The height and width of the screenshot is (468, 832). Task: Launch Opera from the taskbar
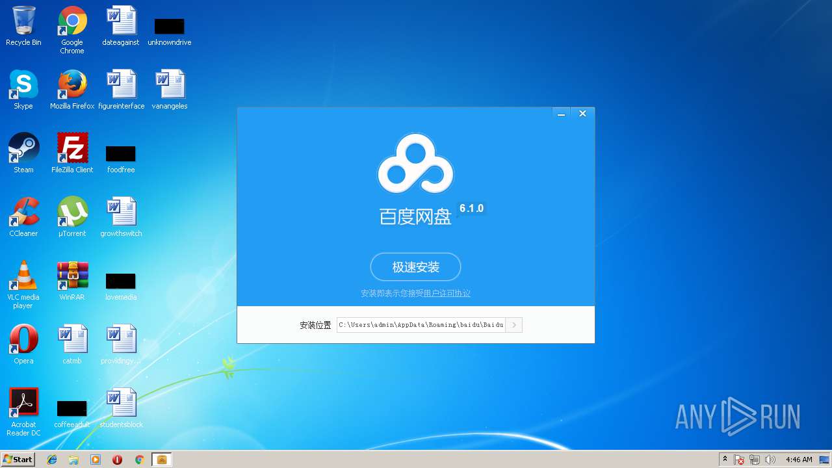(x=117, y=460)
